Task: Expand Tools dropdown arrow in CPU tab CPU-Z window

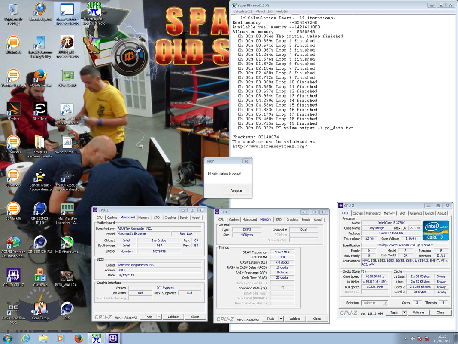Action: 404,313
